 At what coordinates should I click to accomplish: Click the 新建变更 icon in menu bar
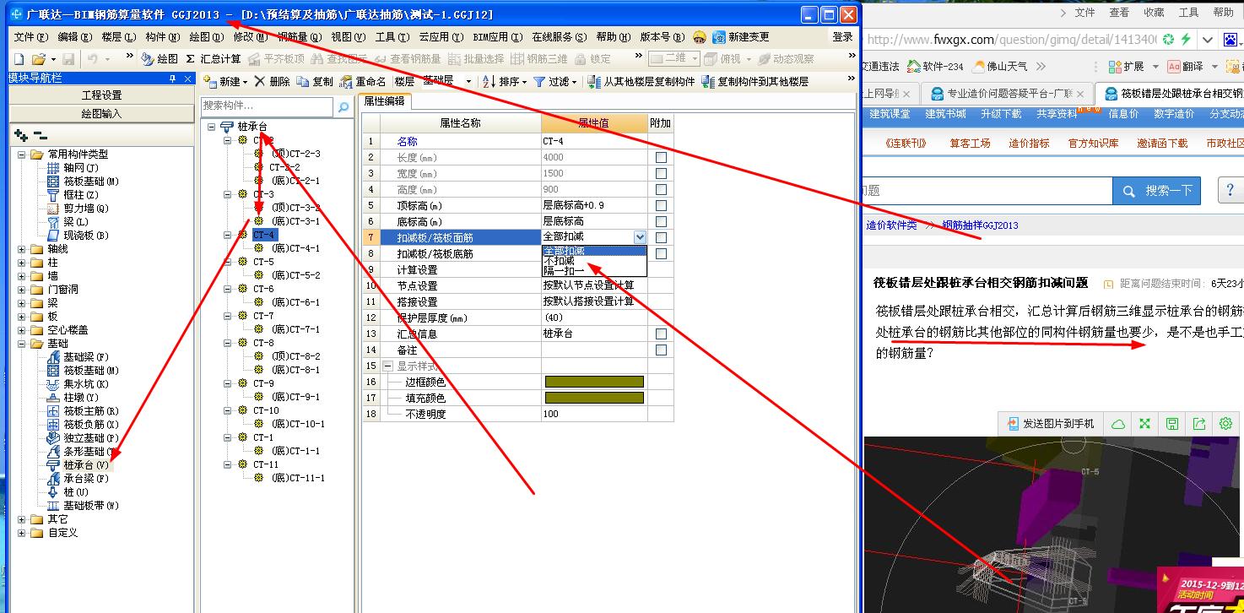[741, 37]
